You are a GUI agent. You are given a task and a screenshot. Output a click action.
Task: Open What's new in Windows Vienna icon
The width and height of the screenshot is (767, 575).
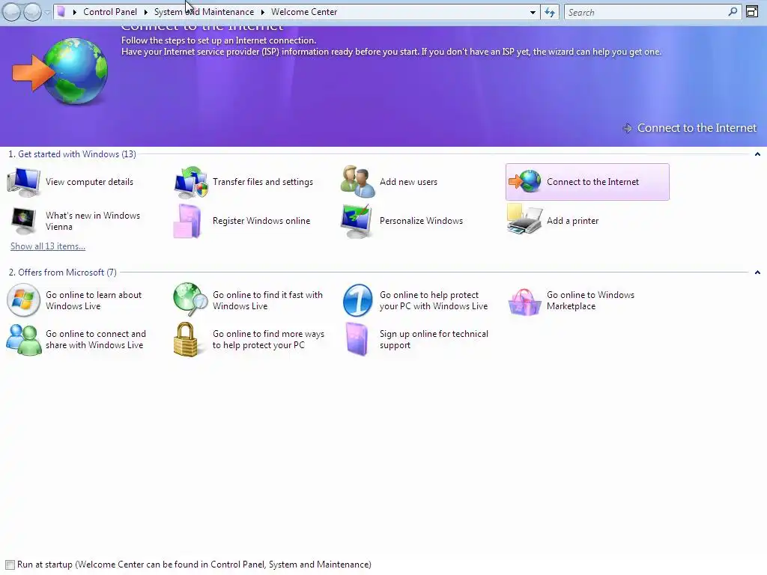(x=23, y=221)
